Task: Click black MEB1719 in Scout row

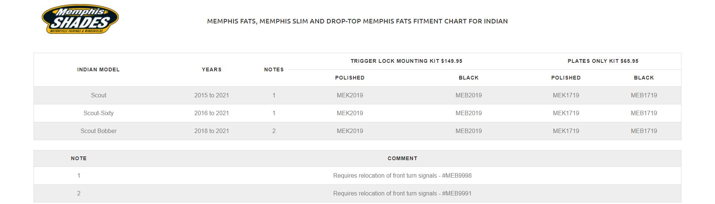Action: click(x=643, y=95)
